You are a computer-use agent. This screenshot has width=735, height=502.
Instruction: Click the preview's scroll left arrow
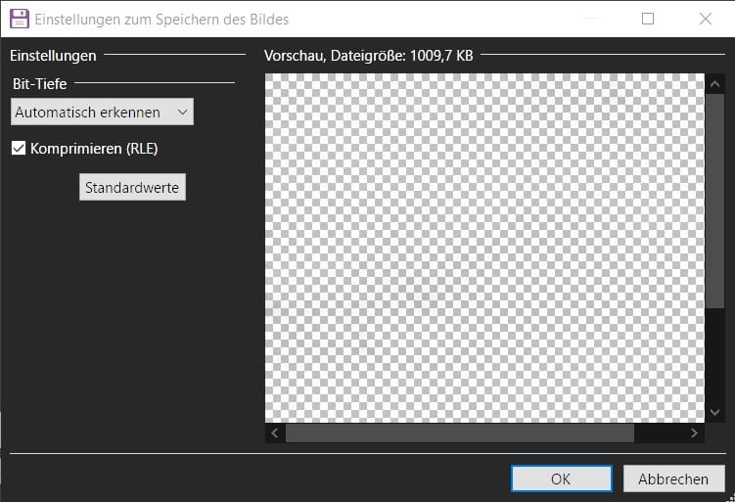click(275, 433)
